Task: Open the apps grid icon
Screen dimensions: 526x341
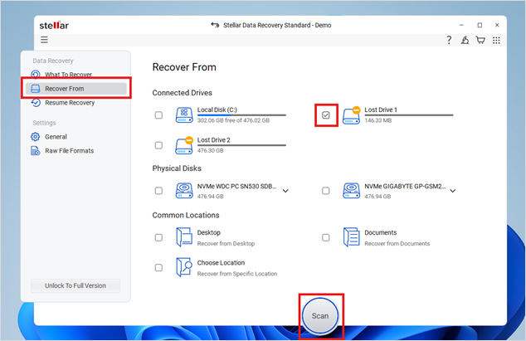Action: (x=496, y=41)
